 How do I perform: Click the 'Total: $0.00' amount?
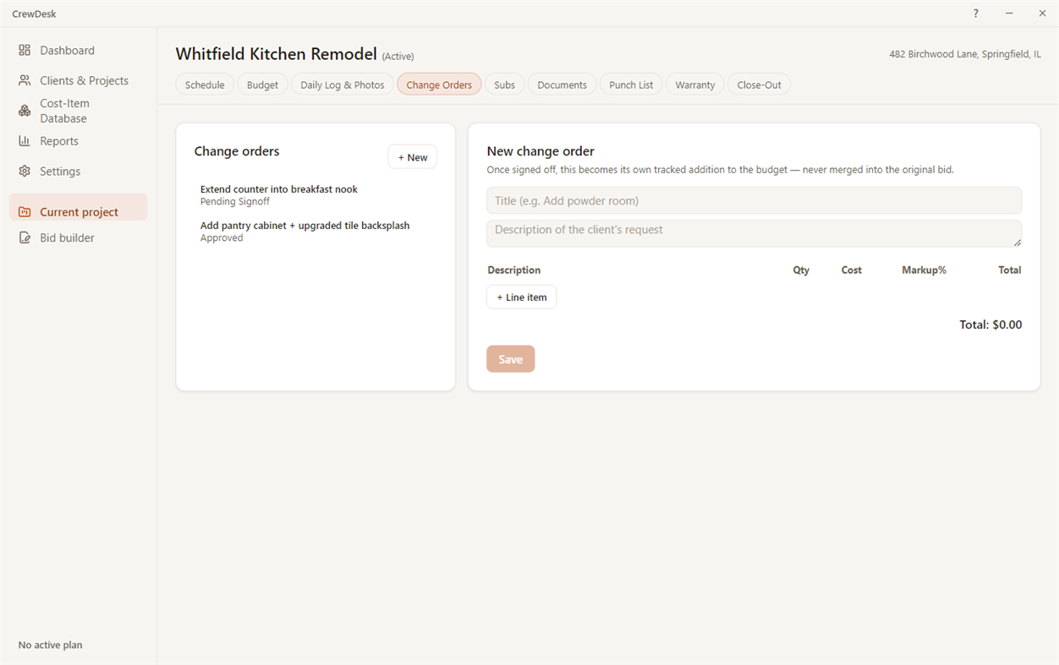coord(990,324)
